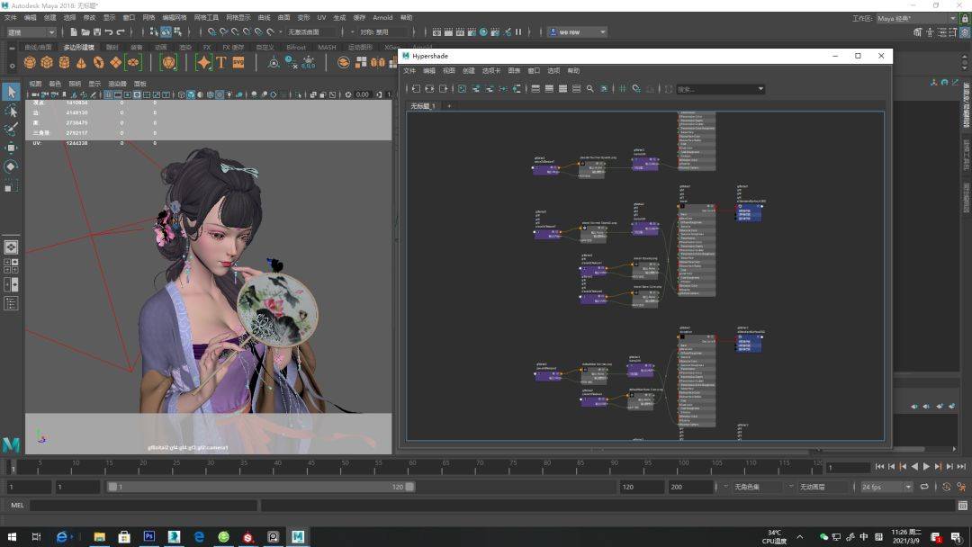Select the polygon cone tool on the shelf

(x=80, y=63)
